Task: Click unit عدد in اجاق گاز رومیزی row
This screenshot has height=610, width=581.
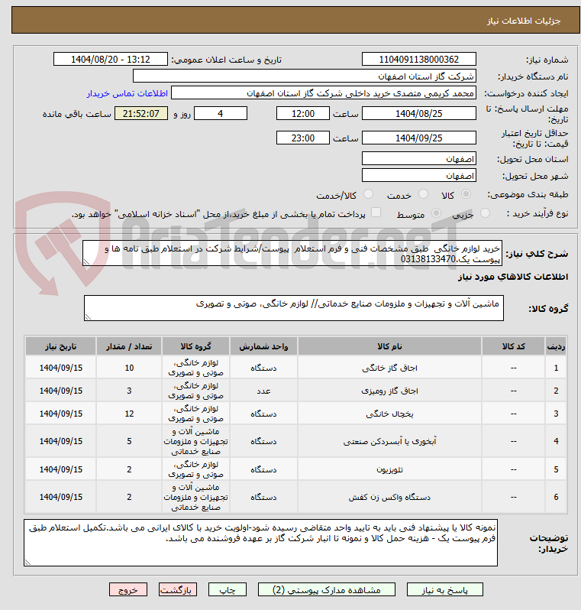Action: [x=263, y=391]
